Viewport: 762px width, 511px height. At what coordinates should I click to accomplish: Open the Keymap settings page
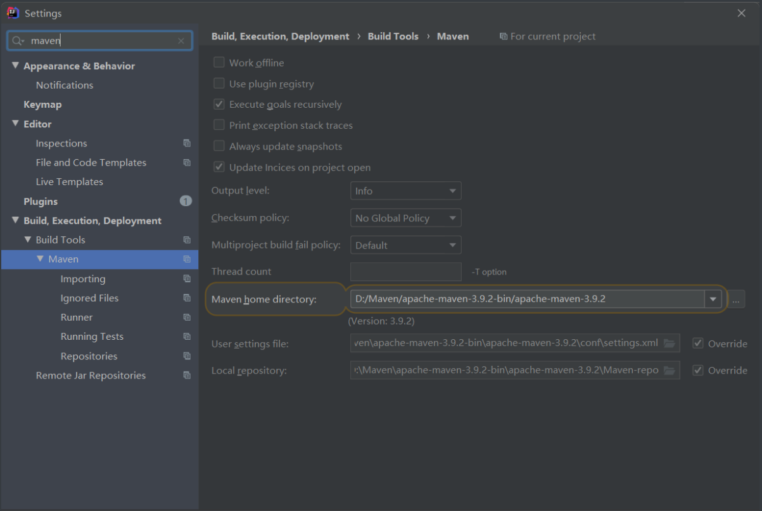click(x=42, y=105)
